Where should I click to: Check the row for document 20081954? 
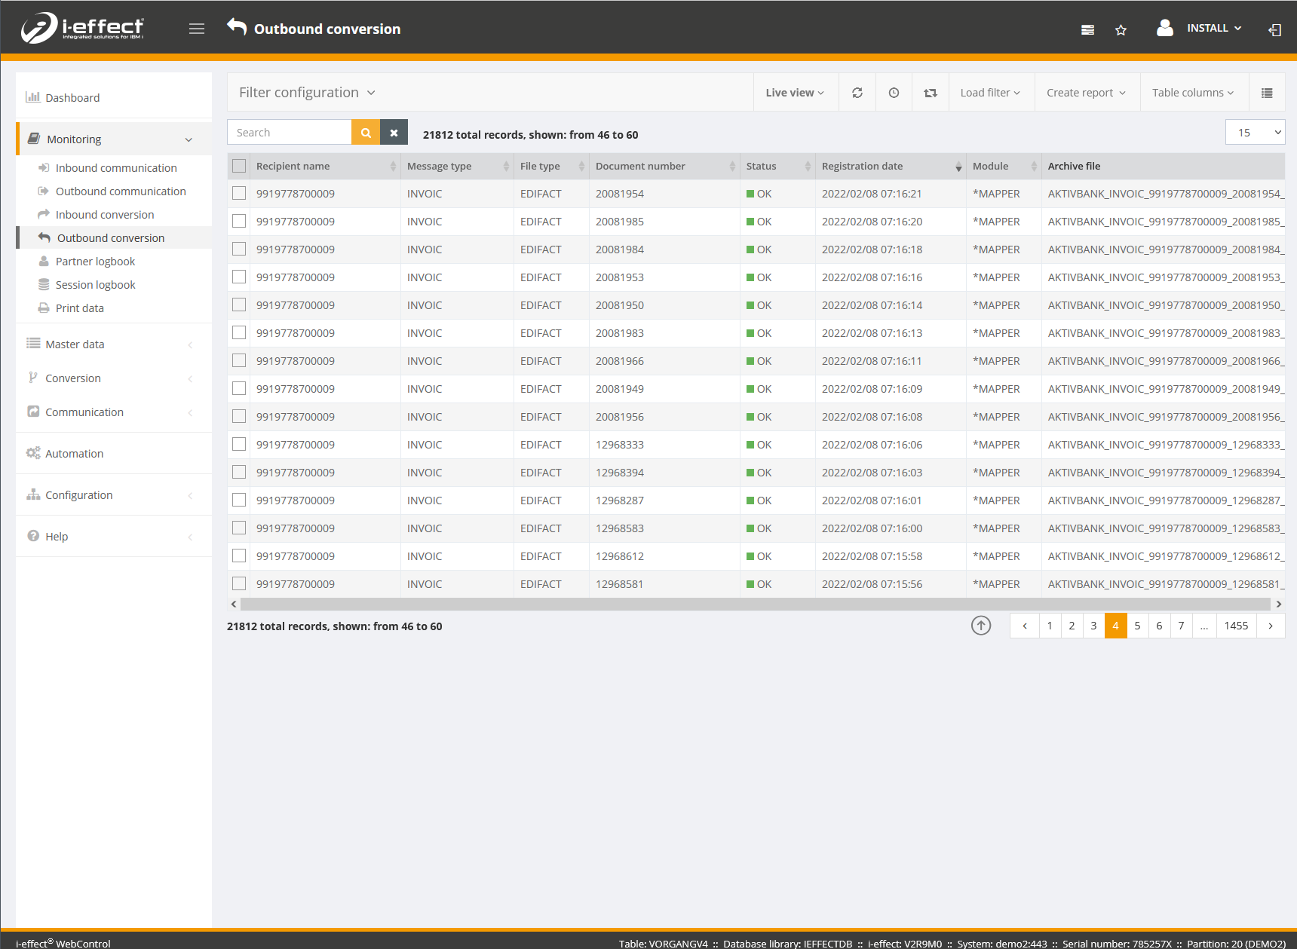239,194
